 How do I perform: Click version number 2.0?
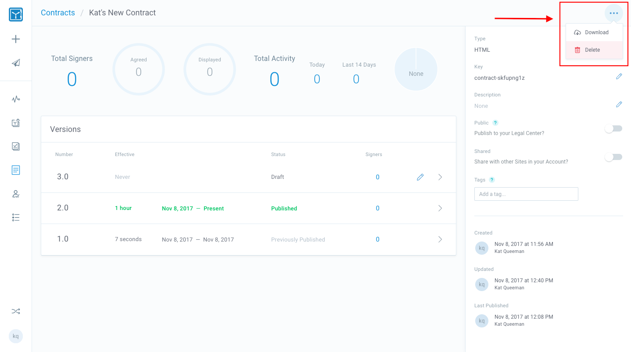pyautogui.click(x=63, y=208)
